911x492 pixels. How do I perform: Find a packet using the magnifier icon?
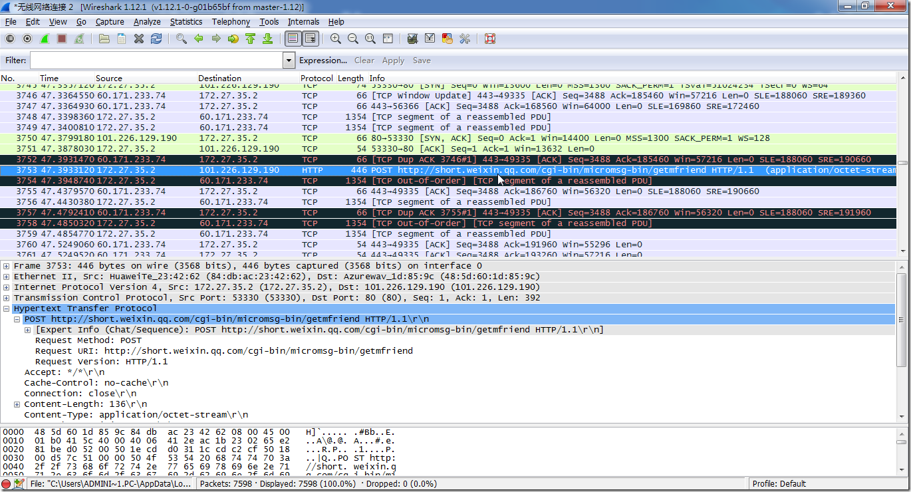click(182, 39)
